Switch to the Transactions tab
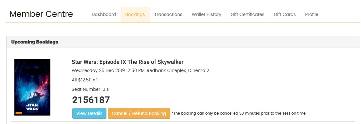The height and width of the screenshot is (124, 361). (x=168, y=14)
